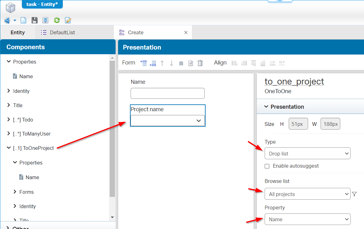Collapse the ToOneProject tree node
Image resolution: width=364 pixels, height=229 pixels.
8,148
